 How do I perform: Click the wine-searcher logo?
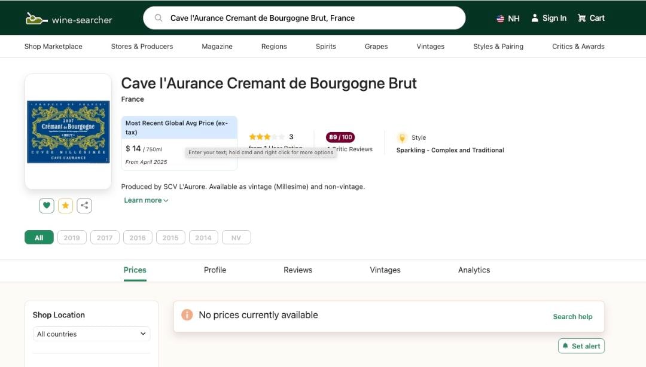[x=69, y=19]
